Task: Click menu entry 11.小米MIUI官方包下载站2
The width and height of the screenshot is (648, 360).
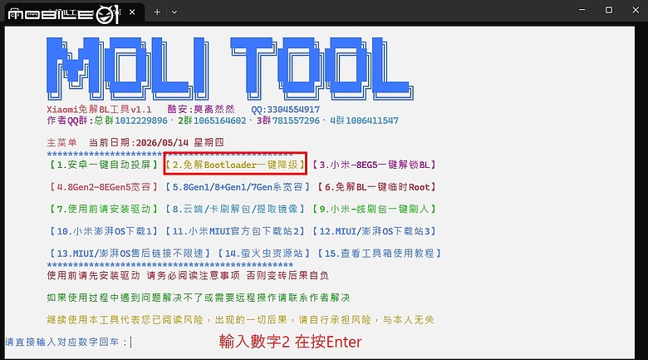Action: click(x=235, y=231)
